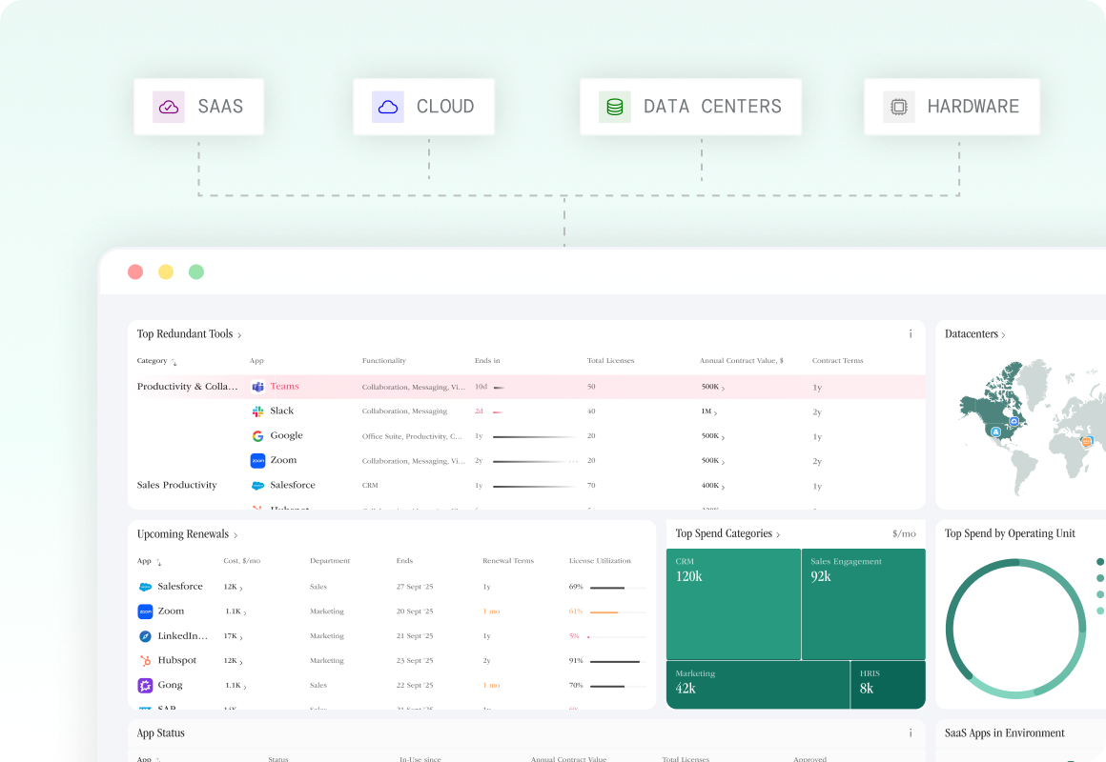The image size is (1106, 762).
Task: Click the Zoom icon in Top Redundant Tools
Action: [258, 461]
